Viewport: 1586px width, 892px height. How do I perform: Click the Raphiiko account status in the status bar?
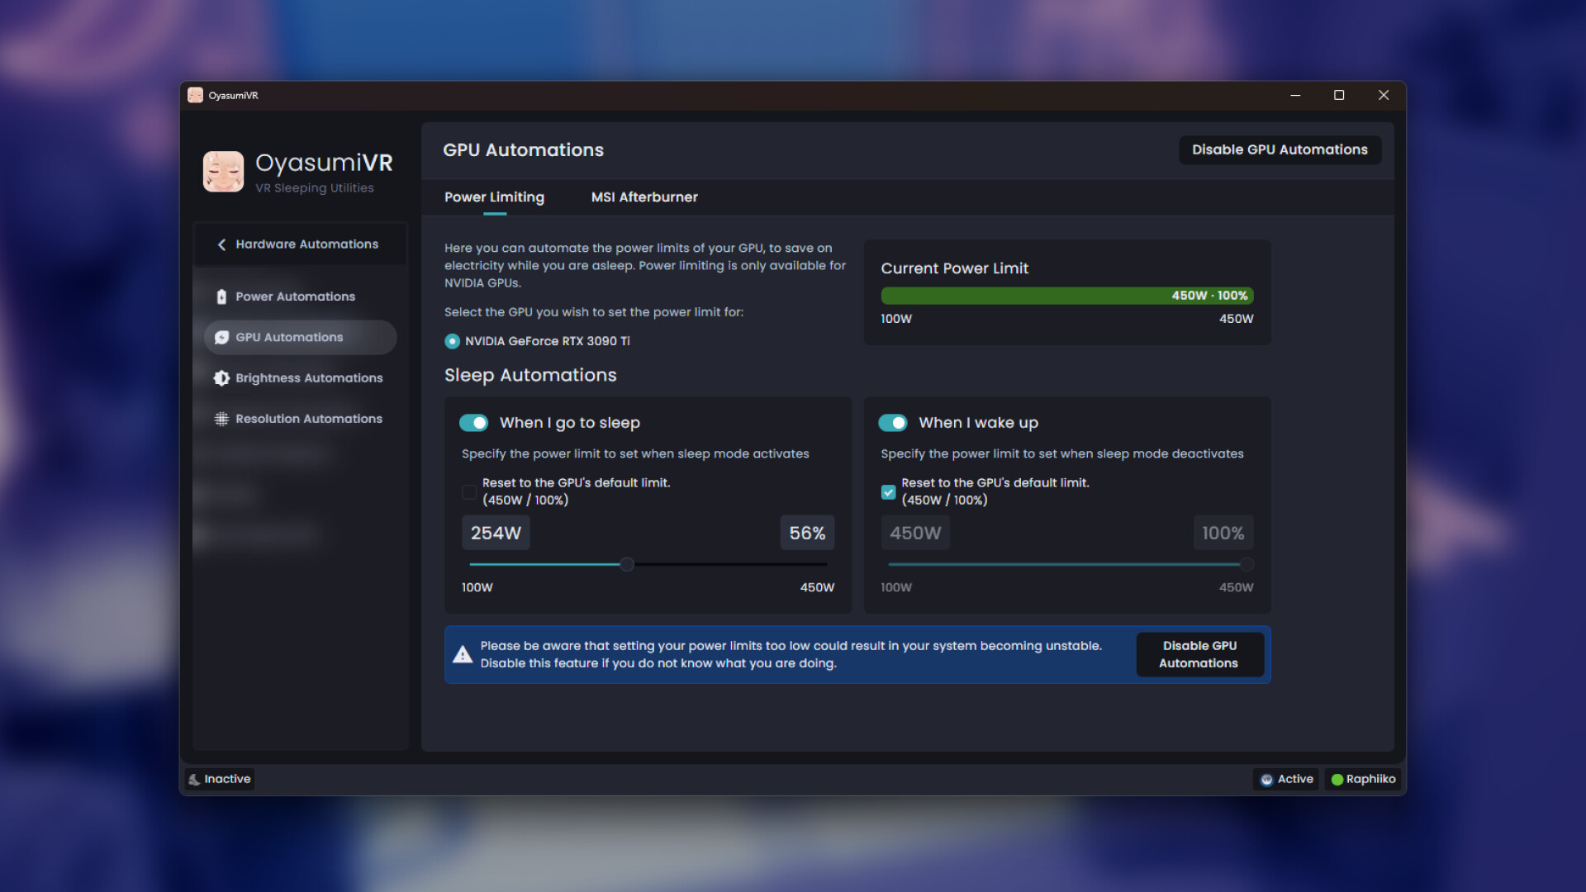point(1363,779)
